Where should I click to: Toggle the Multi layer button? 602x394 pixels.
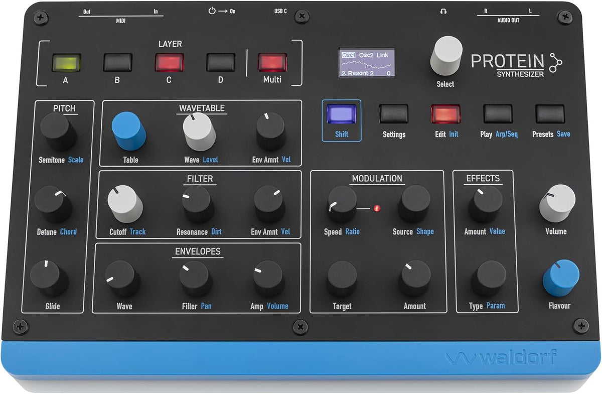tap(272, 63)
